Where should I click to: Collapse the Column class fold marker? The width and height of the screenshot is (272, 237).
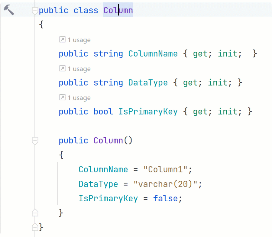click(35, 11)
